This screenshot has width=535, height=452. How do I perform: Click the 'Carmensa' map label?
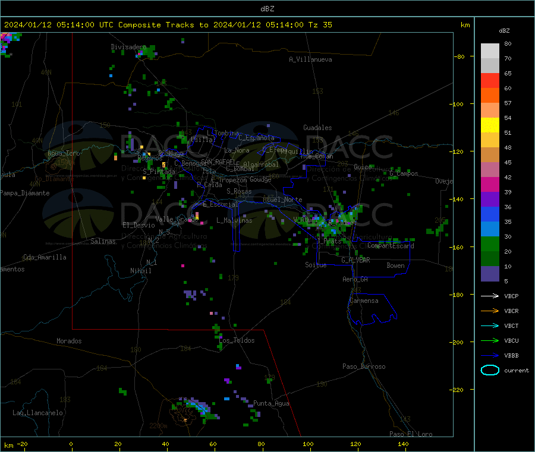point(364,301)
